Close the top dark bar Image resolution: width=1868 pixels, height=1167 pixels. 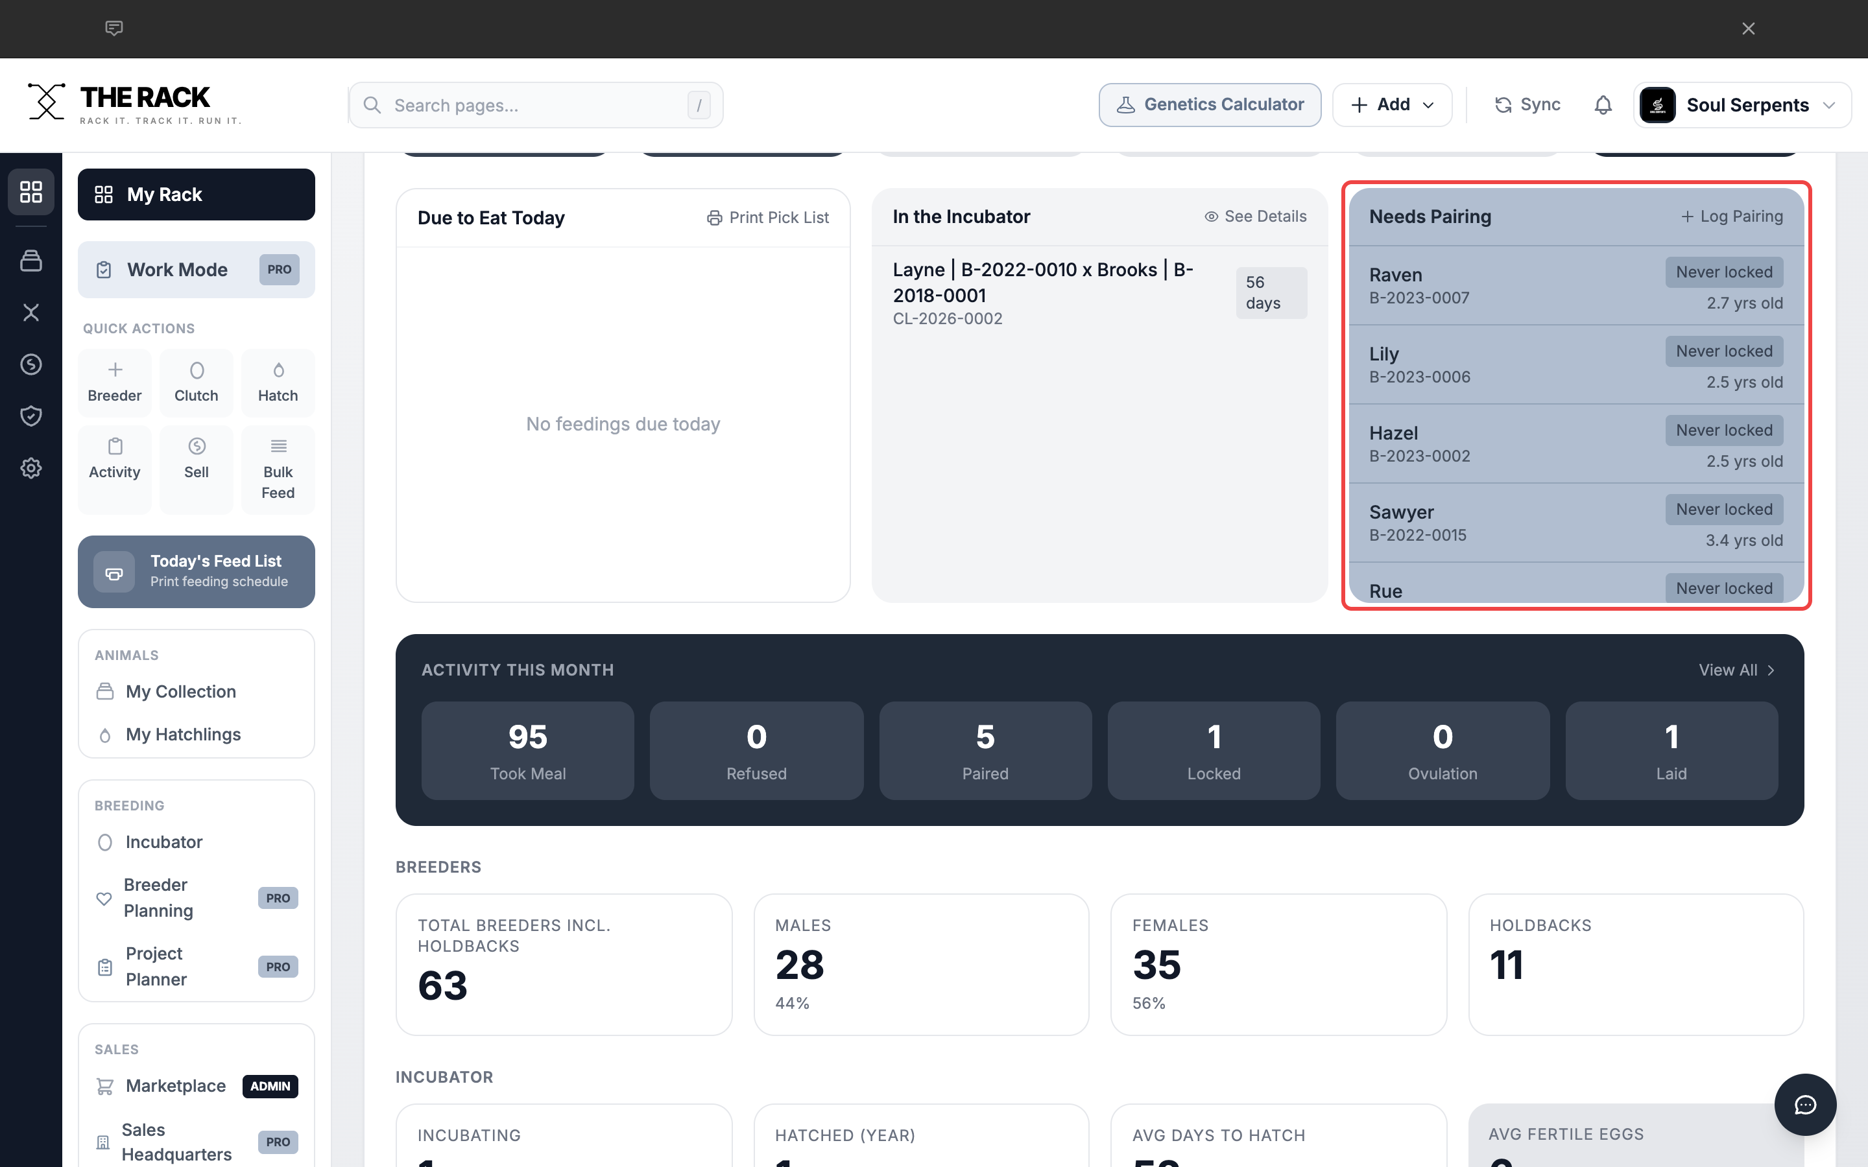[1749, 29]
